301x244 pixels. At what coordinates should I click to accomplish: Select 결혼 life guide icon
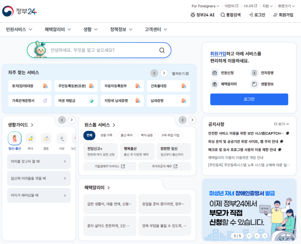pyautogui.click(x=46, y=138)
